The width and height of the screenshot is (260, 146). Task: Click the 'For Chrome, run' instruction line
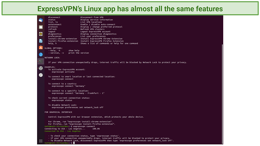click(x=80, y=122)
